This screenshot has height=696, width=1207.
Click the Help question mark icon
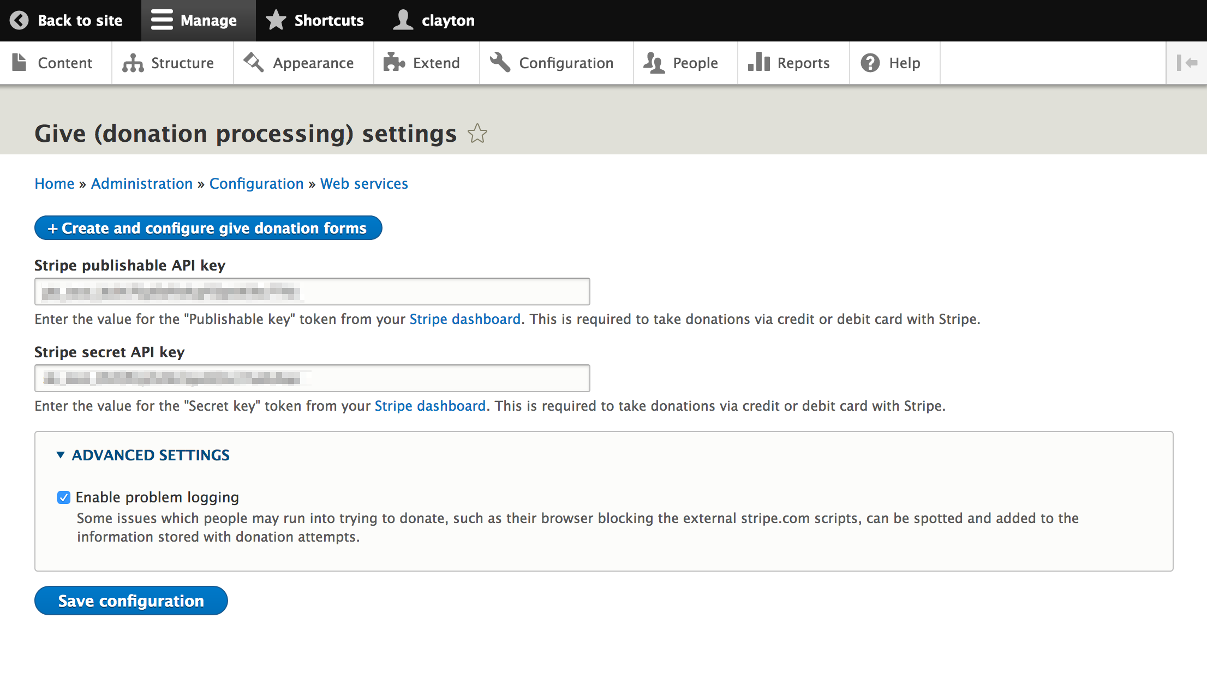(870, 63)
